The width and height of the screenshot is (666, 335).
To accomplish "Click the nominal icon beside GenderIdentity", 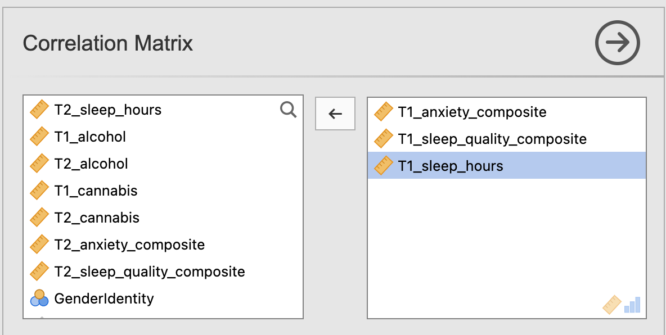I will pyautogui.click(x=39, y=298).
